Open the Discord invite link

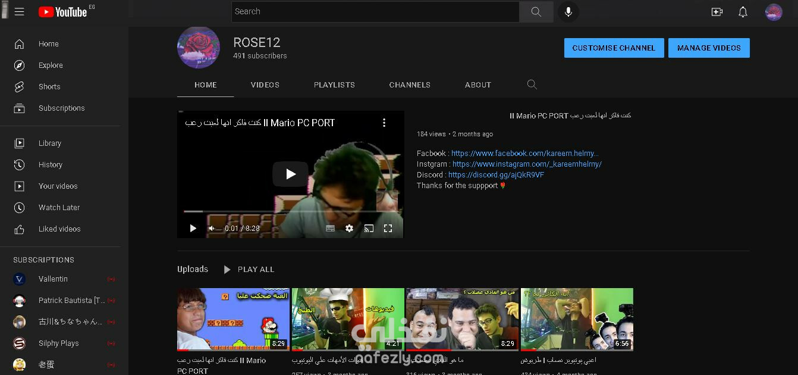tap(496, 175)
